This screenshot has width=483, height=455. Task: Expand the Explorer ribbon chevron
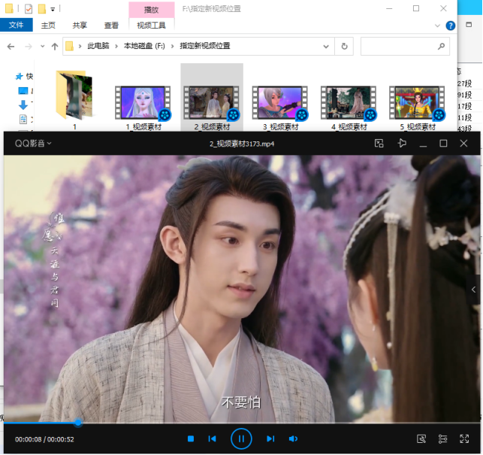pos(437,26)
